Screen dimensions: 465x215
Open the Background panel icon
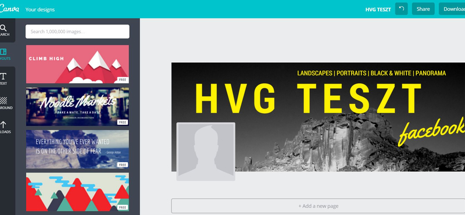coord(3,101)
